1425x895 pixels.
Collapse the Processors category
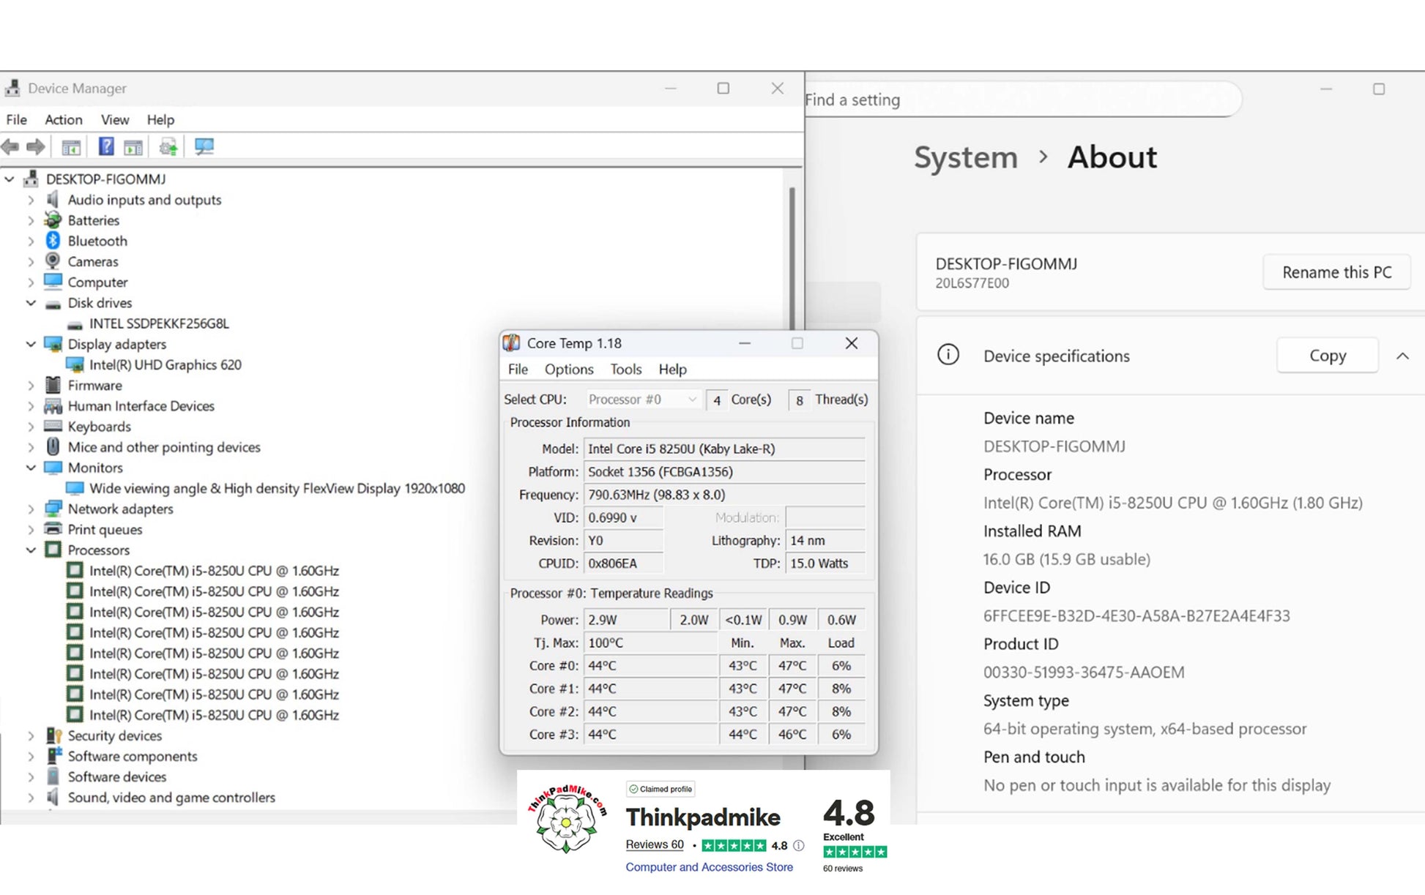31,550
